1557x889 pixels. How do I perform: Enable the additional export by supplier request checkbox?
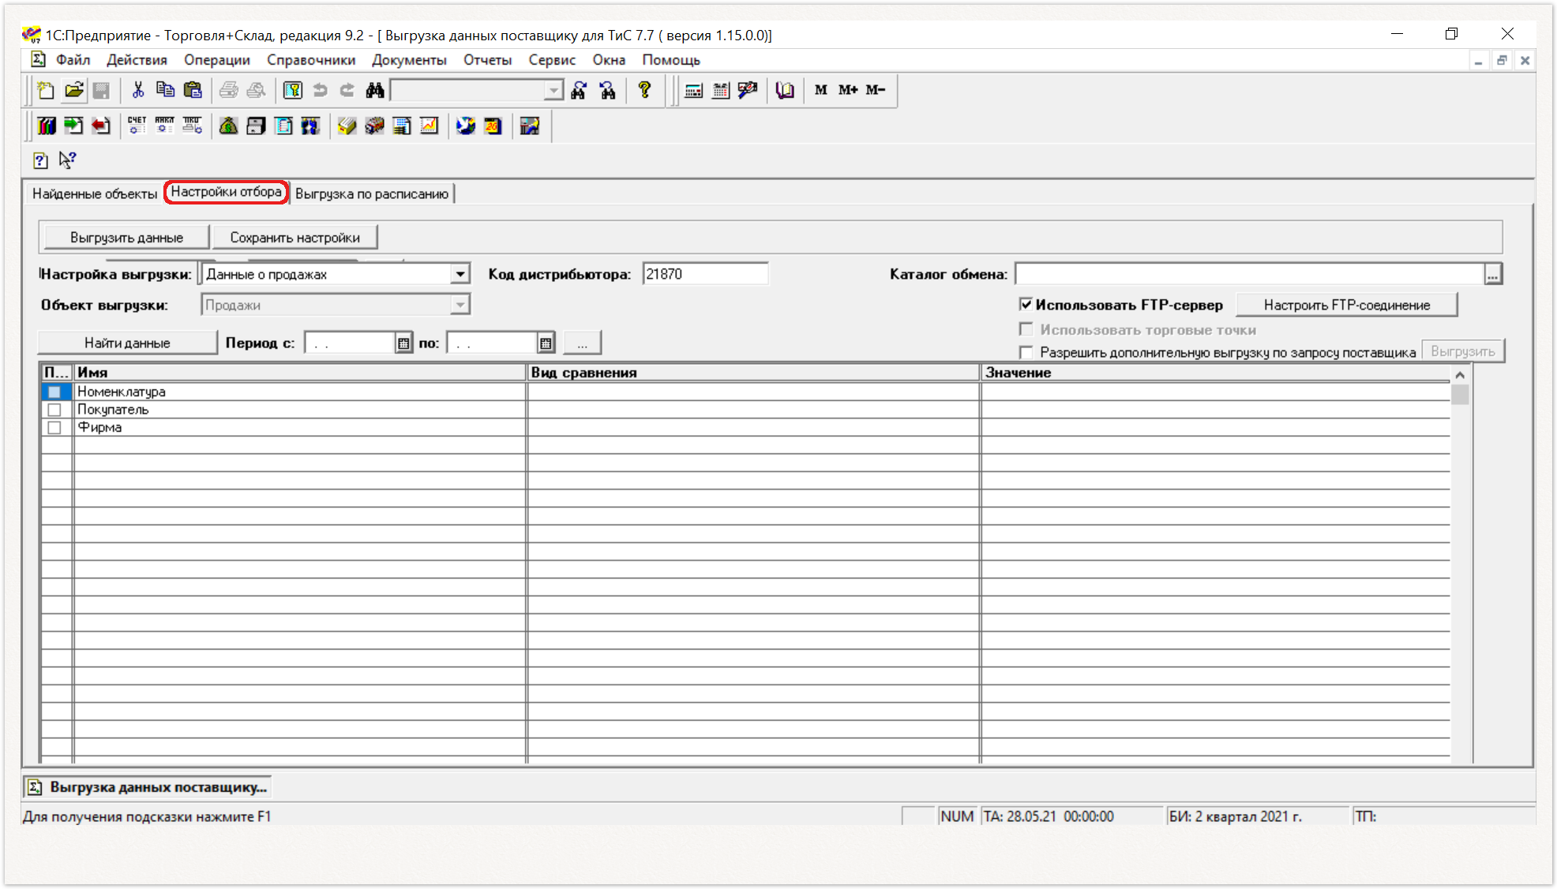(1026, 352)
